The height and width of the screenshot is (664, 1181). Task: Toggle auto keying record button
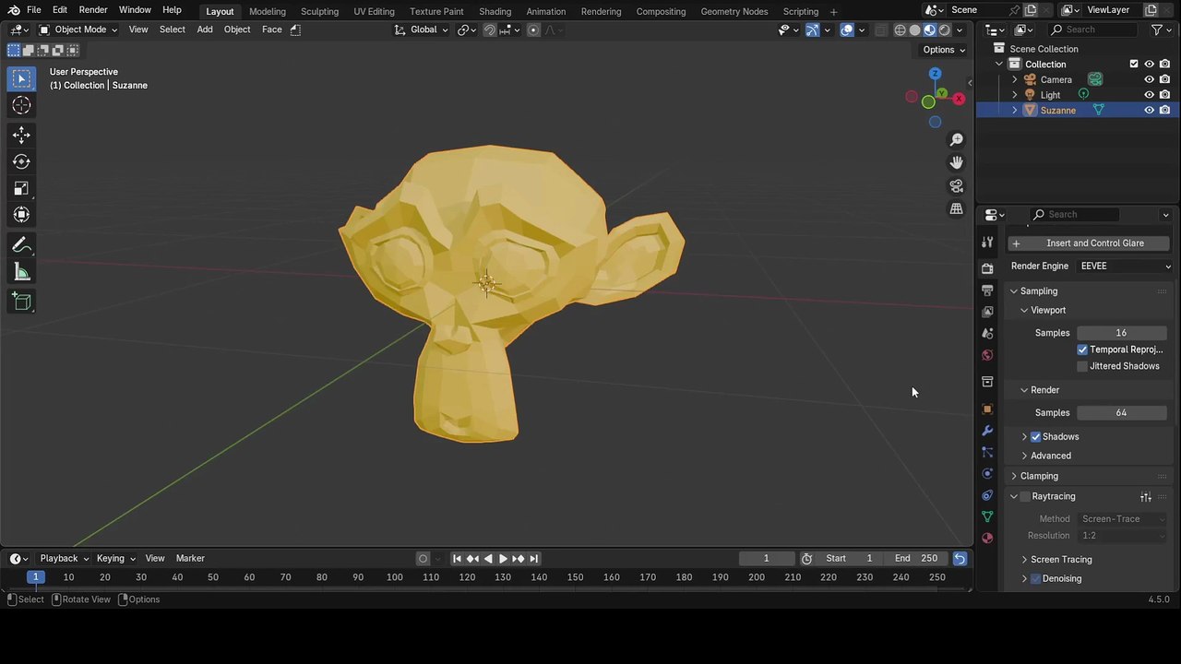tap(423, 558)
